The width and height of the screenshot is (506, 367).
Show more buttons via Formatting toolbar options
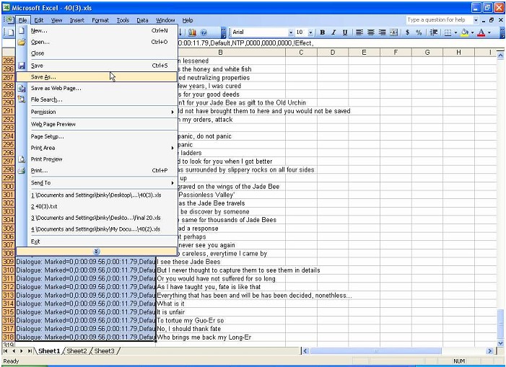coord(502,32)
